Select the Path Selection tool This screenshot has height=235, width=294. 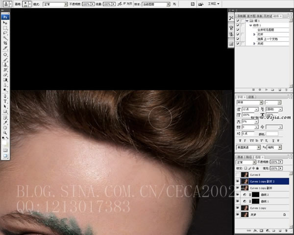click(x=5, y=106)
